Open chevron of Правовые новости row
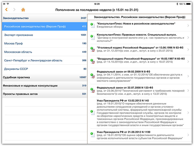Screen dimensions: 194x146 [x=188, y=37]
